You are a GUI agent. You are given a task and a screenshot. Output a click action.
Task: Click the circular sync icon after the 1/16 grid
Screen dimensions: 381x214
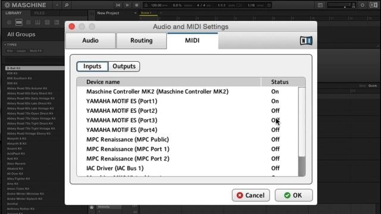point(269,5)
